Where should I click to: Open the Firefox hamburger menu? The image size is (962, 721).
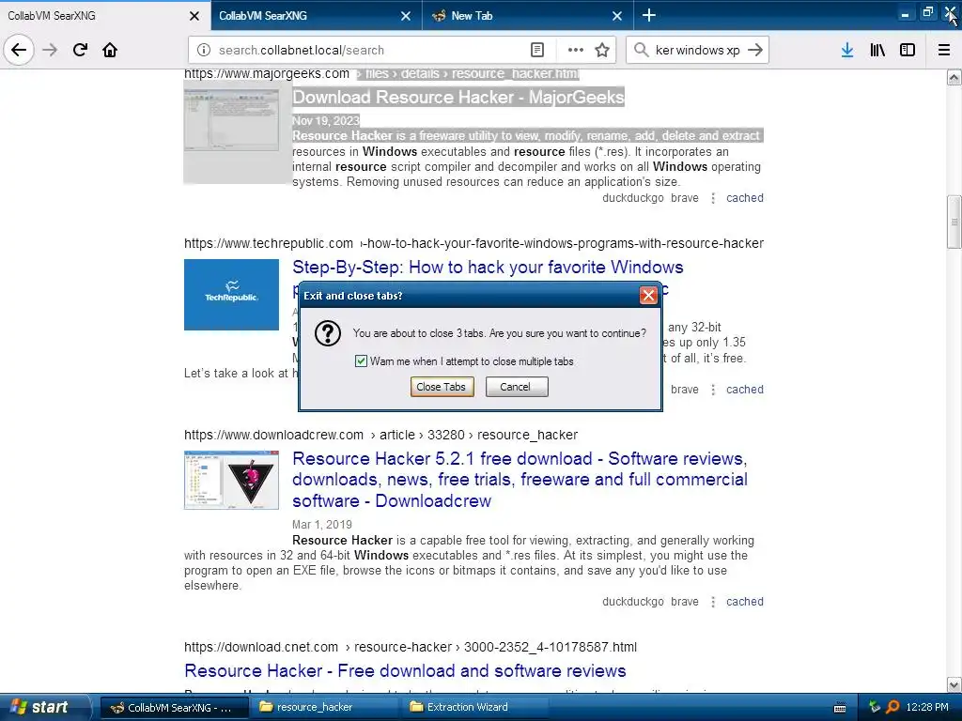click(944, 50)
